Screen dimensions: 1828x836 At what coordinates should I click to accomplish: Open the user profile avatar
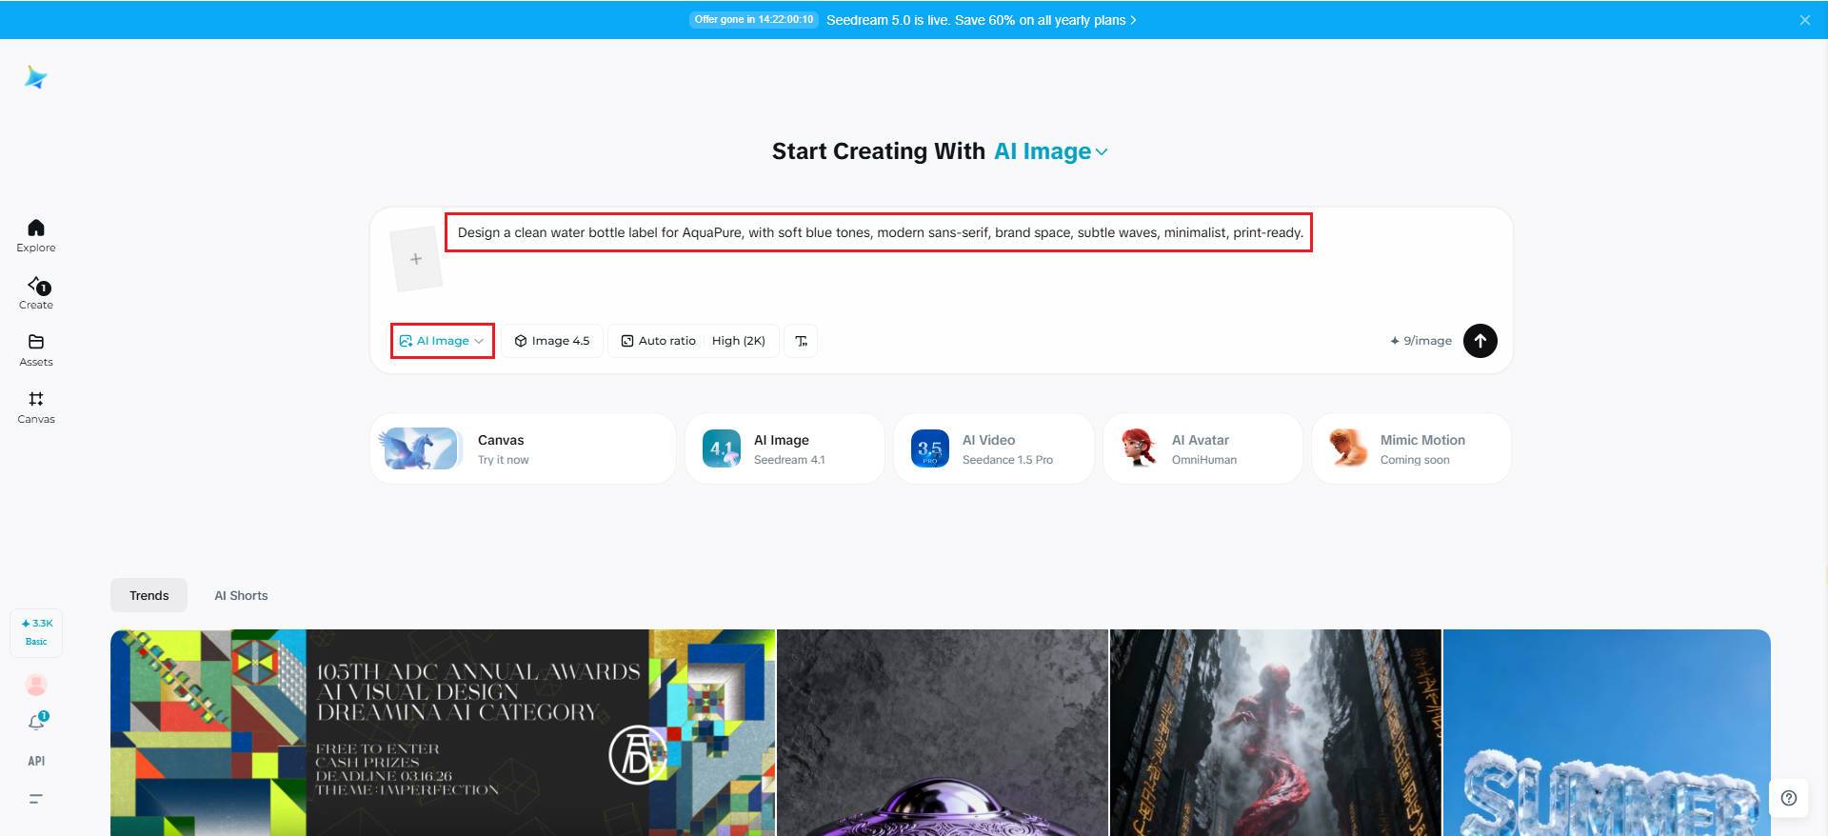tap(36, 685)
